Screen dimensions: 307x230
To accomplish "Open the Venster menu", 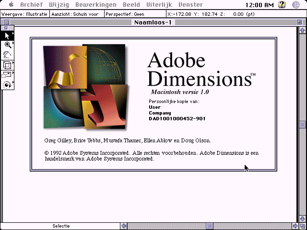I will tap(190, 5).
